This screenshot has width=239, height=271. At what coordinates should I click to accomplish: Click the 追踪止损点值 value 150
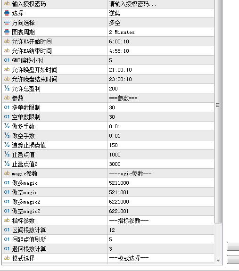tap(161, 145)
